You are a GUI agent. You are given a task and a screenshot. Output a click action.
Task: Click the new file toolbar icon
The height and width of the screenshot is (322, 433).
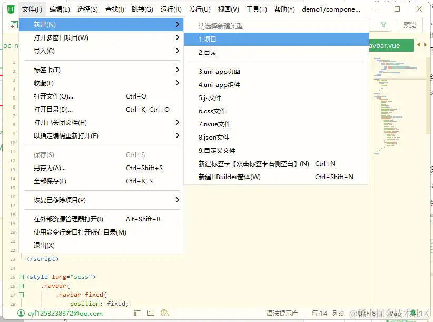click(14, 25)
